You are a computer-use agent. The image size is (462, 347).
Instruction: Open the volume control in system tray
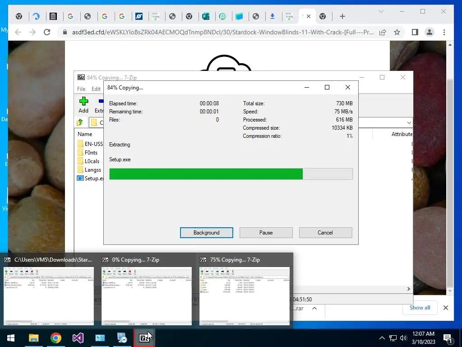pyautogui.click(x=403, y=338)
